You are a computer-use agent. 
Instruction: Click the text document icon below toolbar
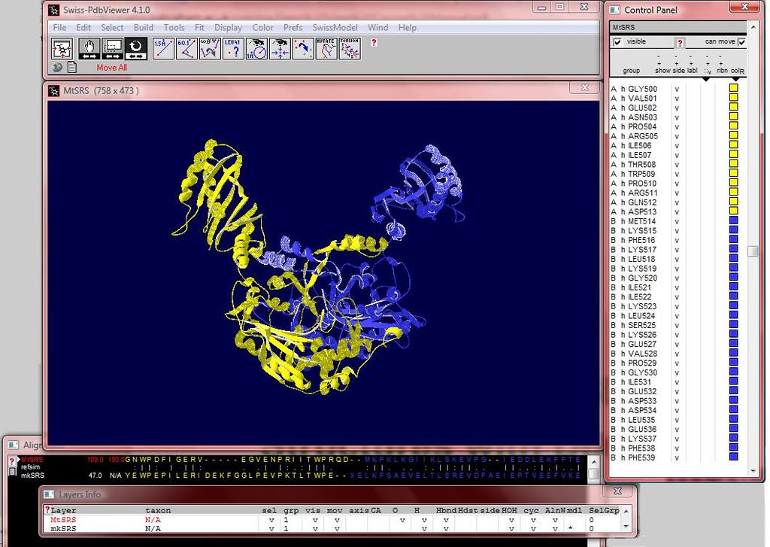(x=71, y=67)
